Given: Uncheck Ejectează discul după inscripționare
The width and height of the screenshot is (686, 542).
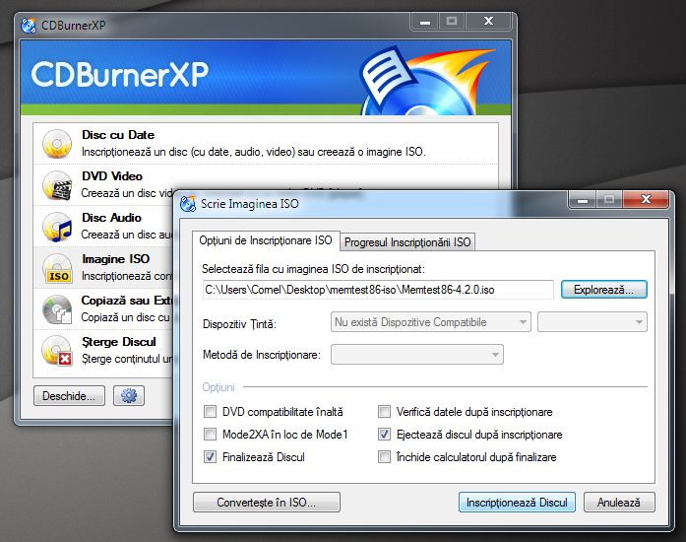Looking at the screenshot, I should pos(384,435).
